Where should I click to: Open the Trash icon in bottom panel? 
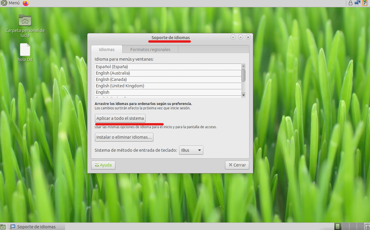pos(367,227)
